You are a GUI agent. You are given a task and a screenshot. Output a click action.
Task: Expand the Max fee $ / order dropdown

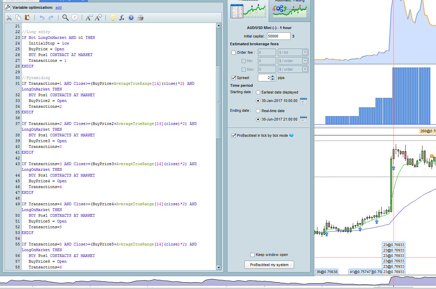pos(305,69)
